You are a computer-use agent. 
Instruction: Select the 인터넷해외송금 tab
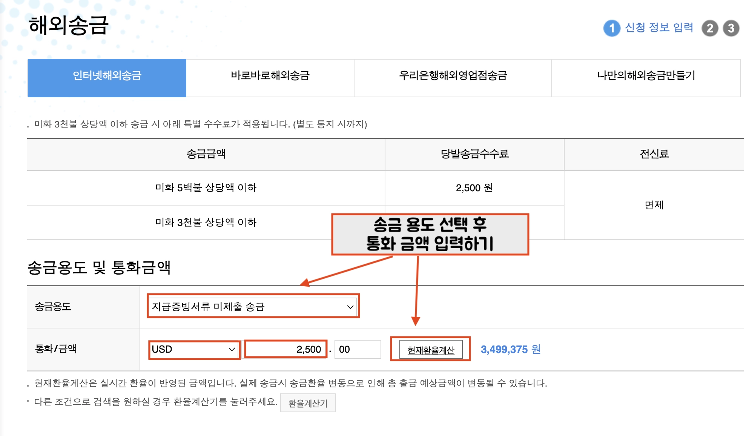click(x=107, y=78)
